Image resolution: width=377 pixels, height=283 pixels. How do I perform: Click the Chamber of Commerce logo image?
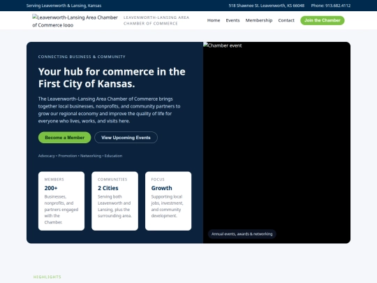pyautogui.click(x=75, y=21)
